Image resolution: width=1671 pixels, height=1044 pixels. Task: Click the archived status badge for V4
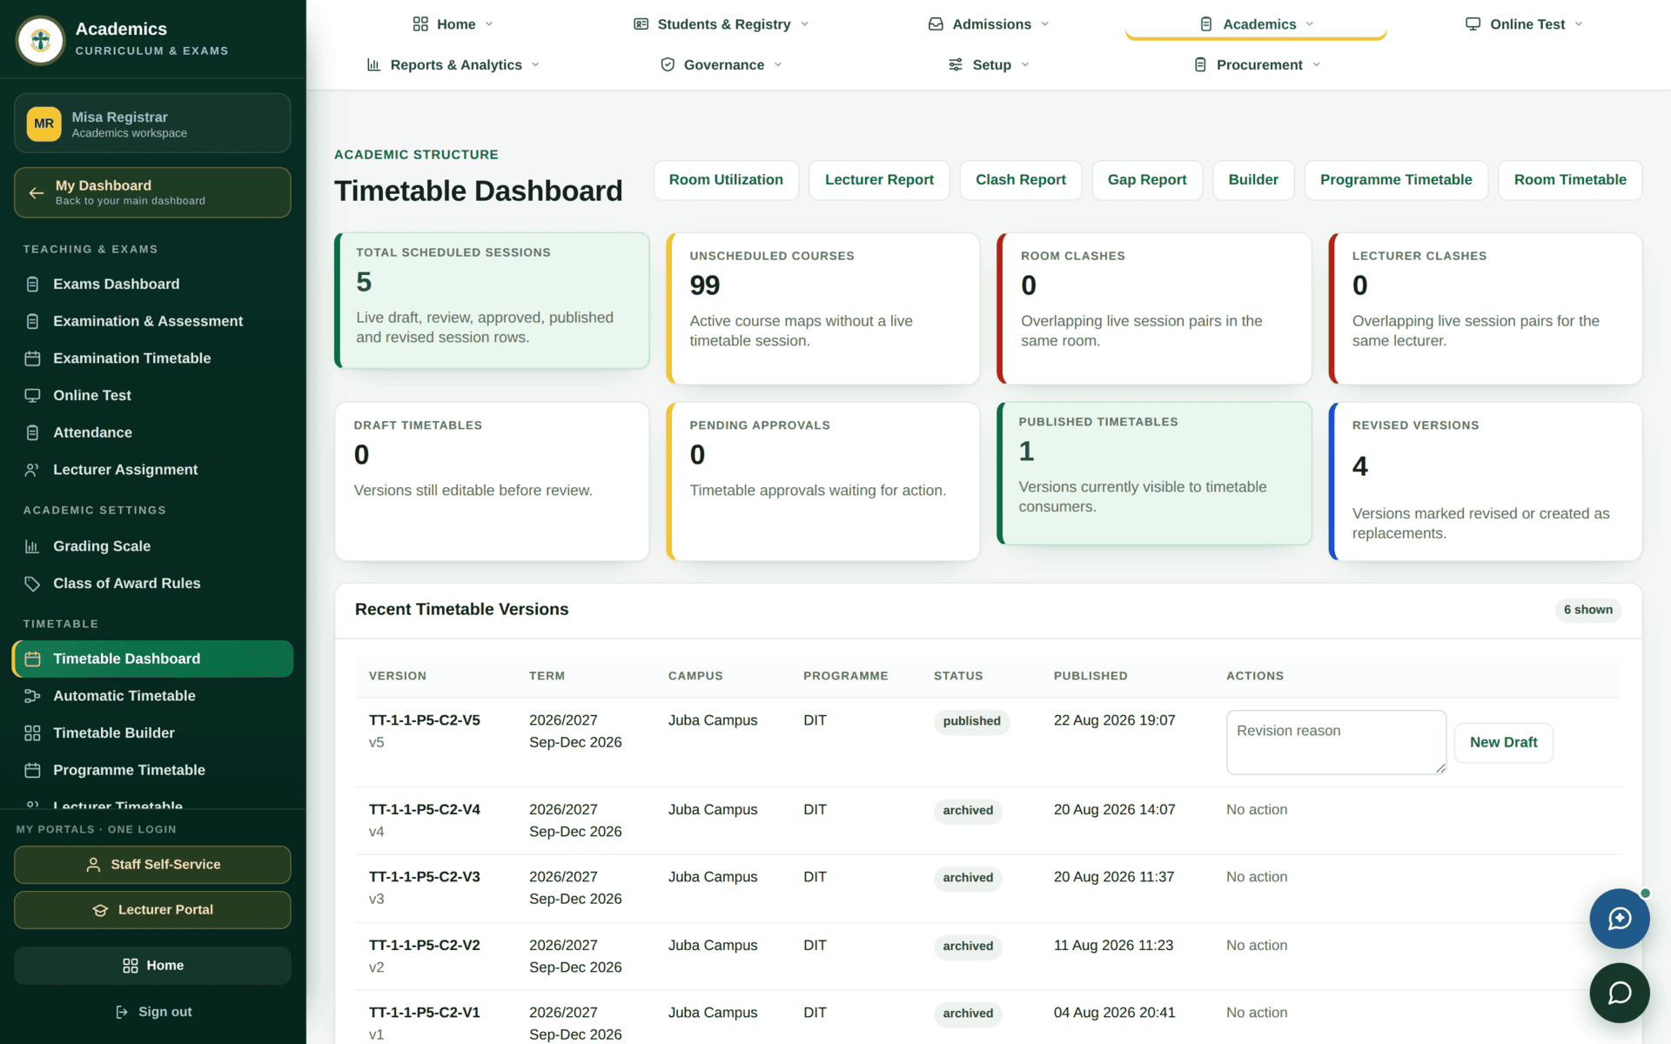(968, 811)
